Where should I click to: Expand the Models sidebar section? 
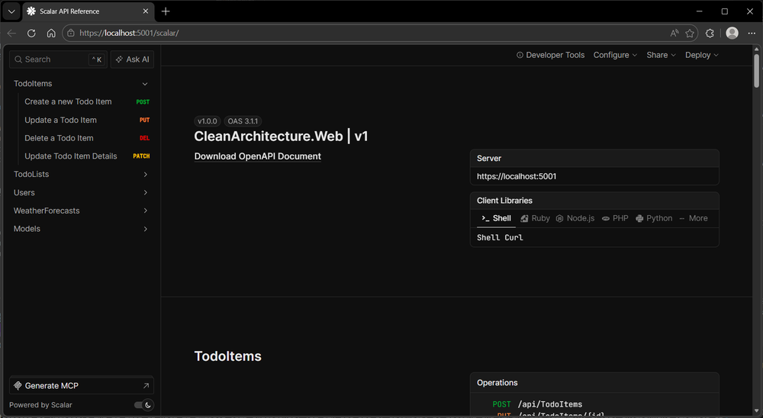145,229
